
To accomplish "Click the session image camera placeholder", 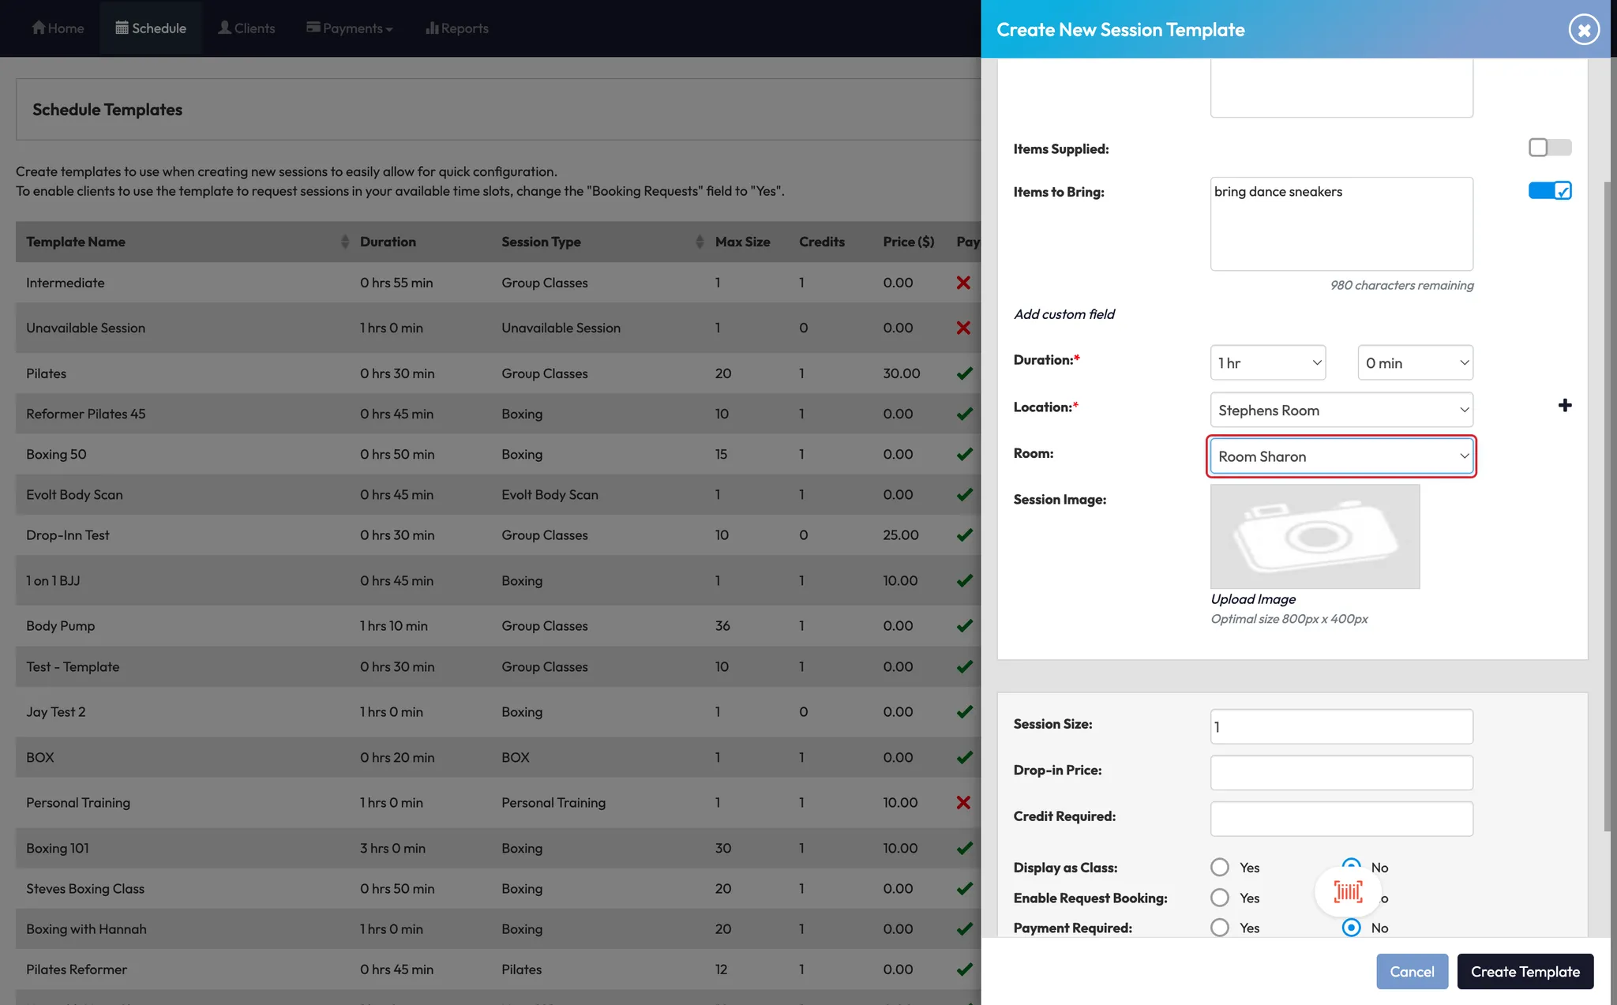I will point(1315,537).
